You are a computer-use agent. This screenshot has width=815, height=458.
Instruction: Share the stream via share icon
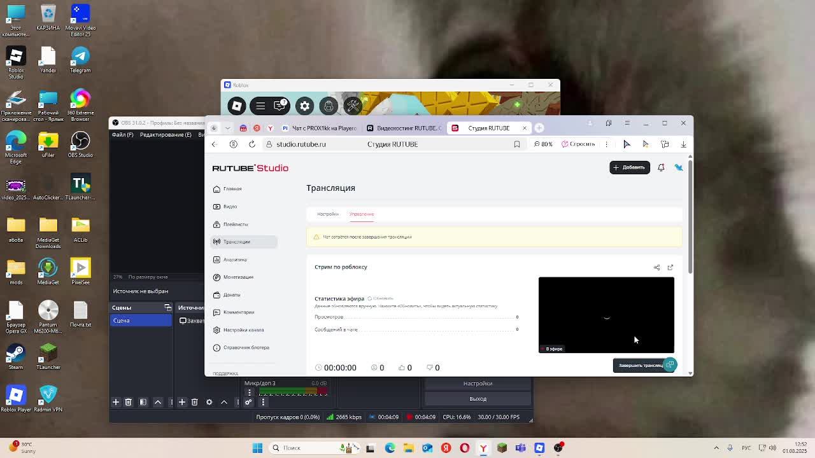pyautogui.click(x=657, y=267)
